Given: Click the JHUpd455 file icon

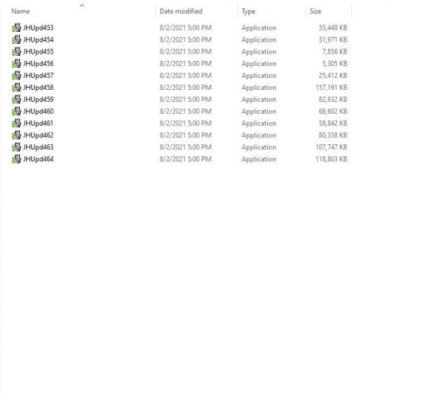Looking at the screenshot, I should [16, 52].
